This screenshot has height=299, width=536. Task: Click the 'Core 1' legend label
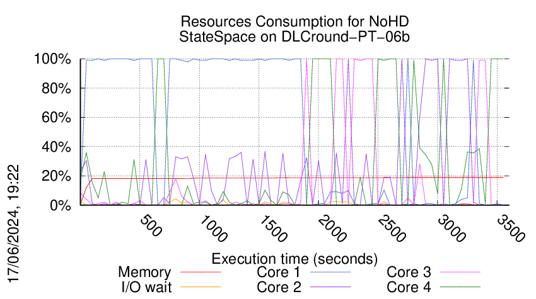pyautogui.click(x=279, y=272)
